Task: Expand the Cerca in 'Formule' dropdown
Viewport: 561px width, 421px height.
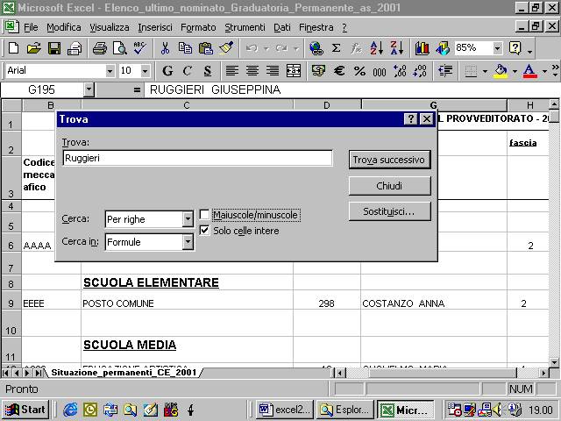Action: [x=188, y=242]
